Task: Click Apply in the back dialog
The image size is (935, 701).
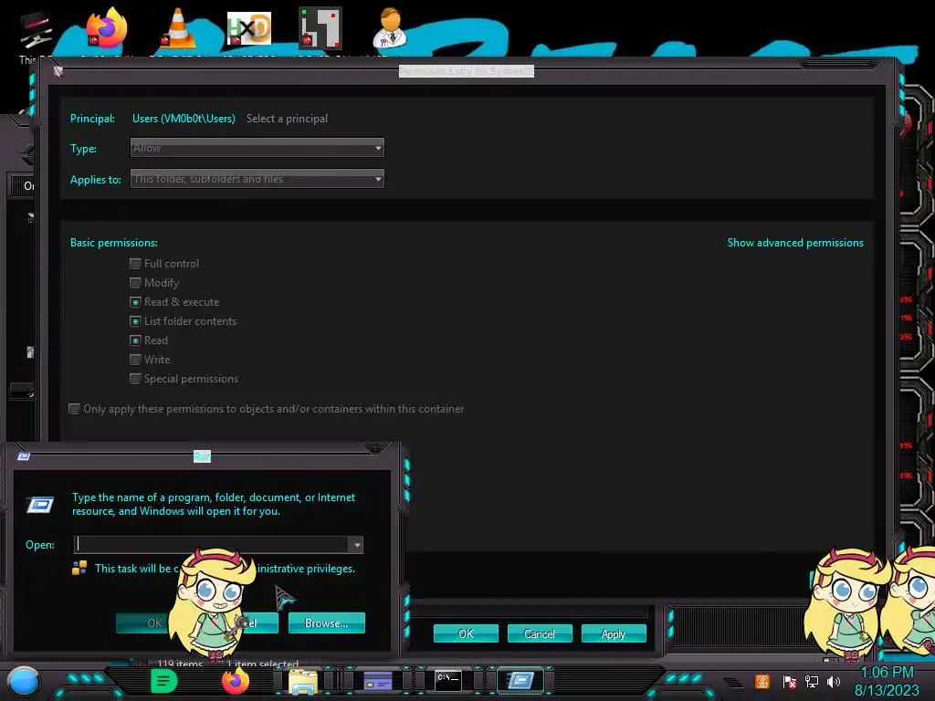Action: [614, 633]
